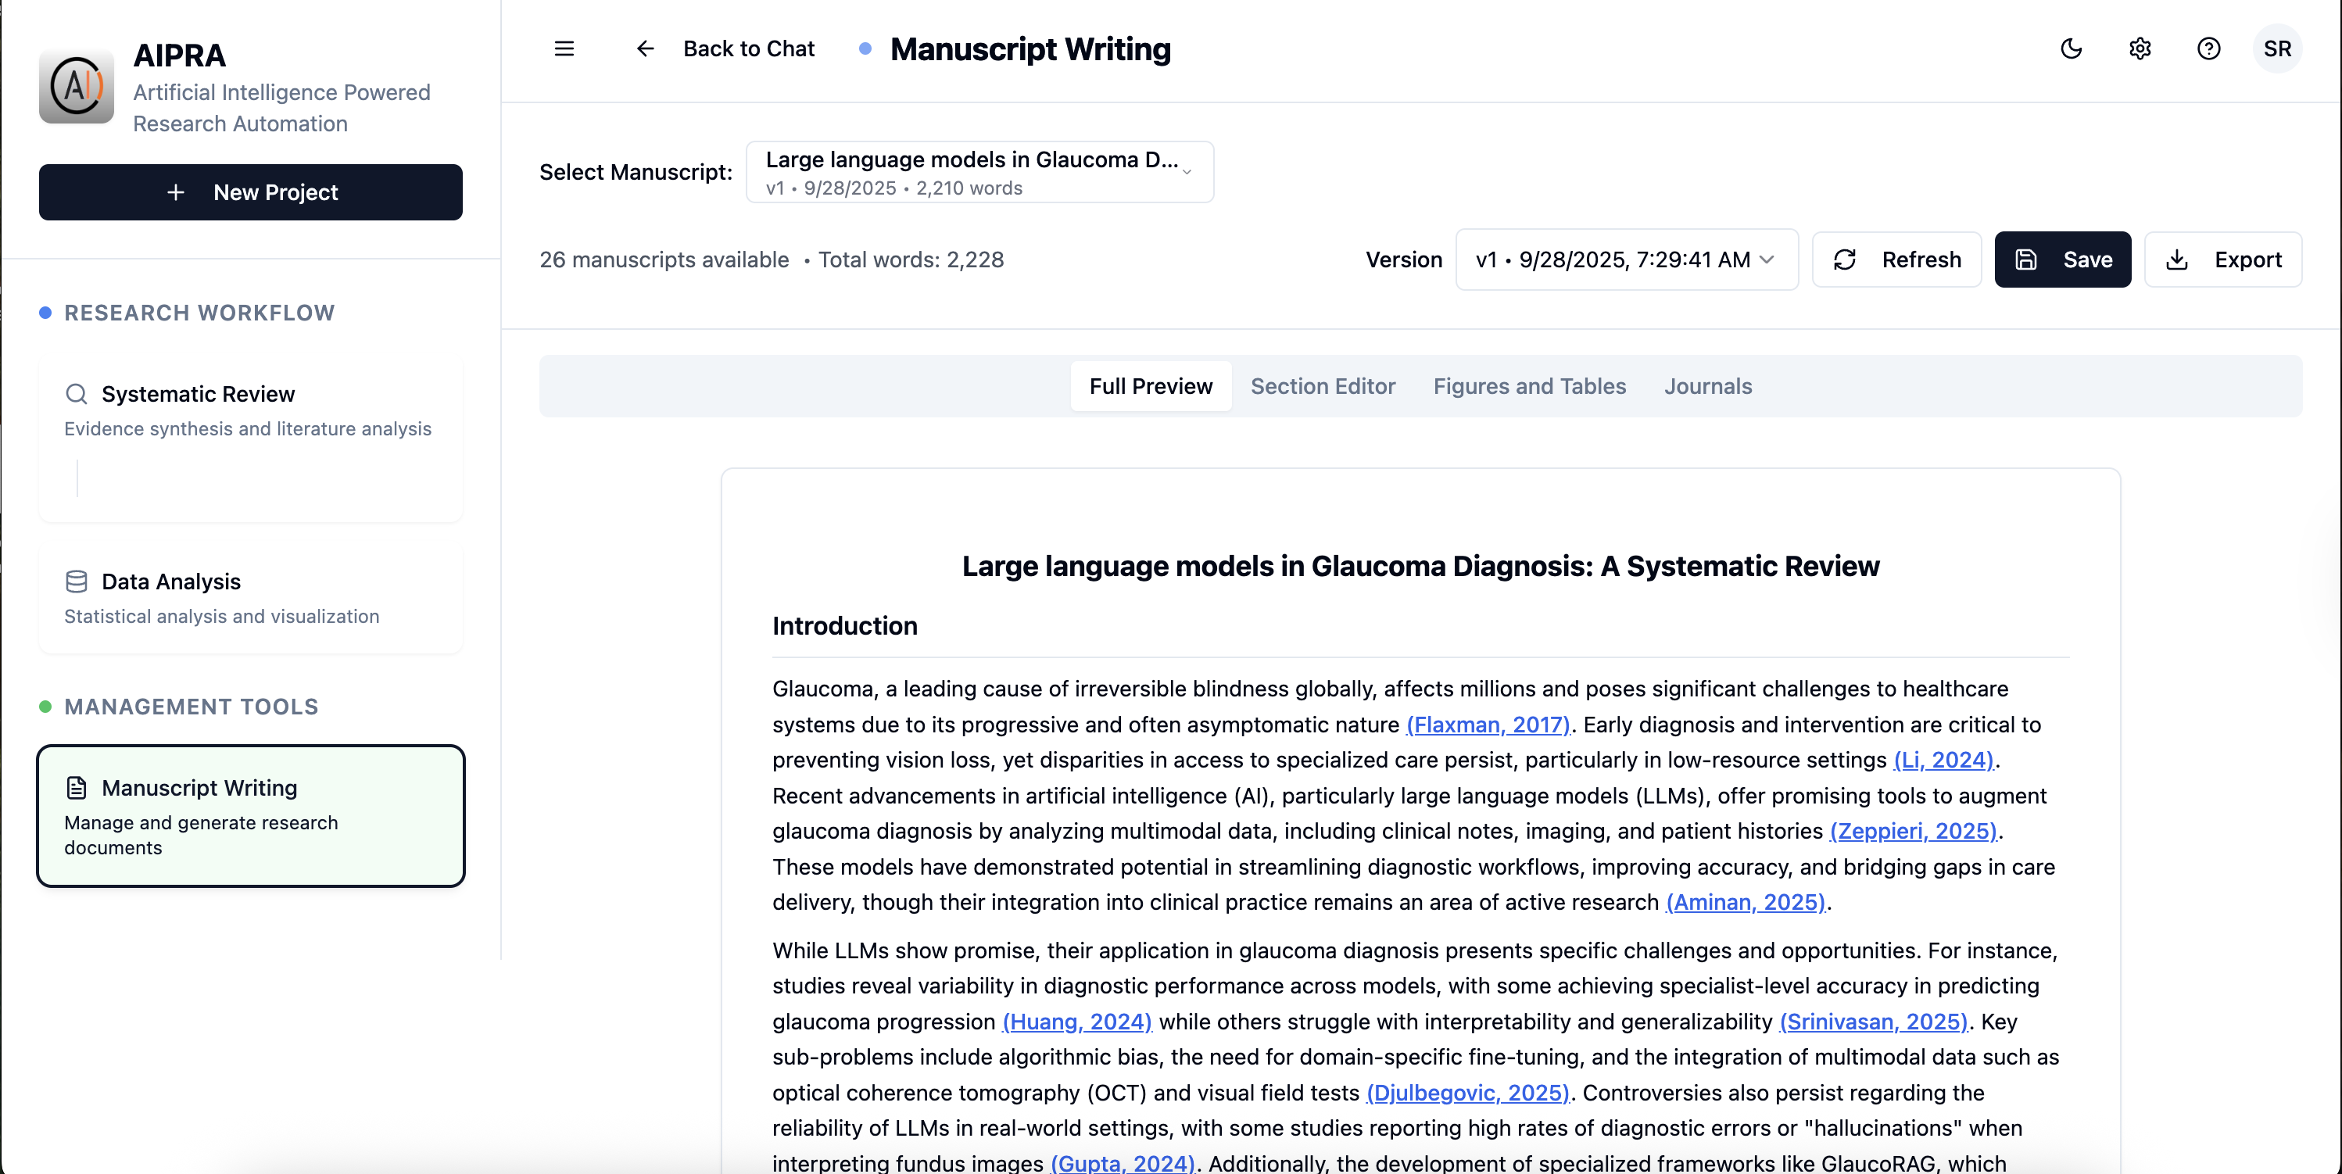
Task: Click the Huang, 2024 reference link
Action: click(x=1076, y=1022)
